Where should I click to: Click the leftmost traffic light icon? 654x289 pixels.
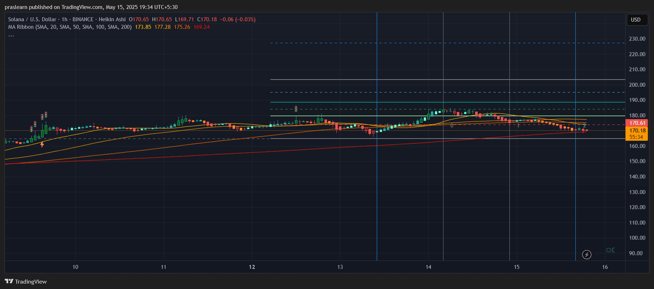31,128
